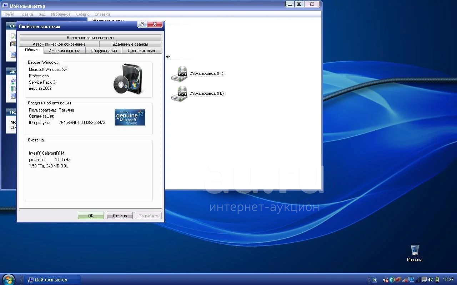Click the Windows XP box logo image
Screen dimensions: 457x285
pos(128,79)
